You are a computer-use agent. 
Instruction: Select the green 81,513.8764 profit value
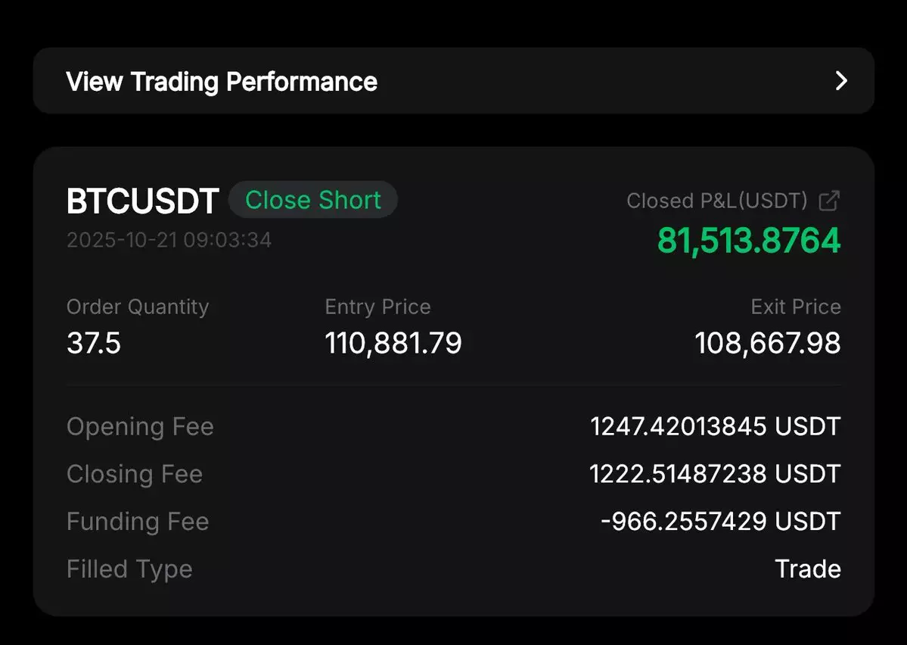749,240
